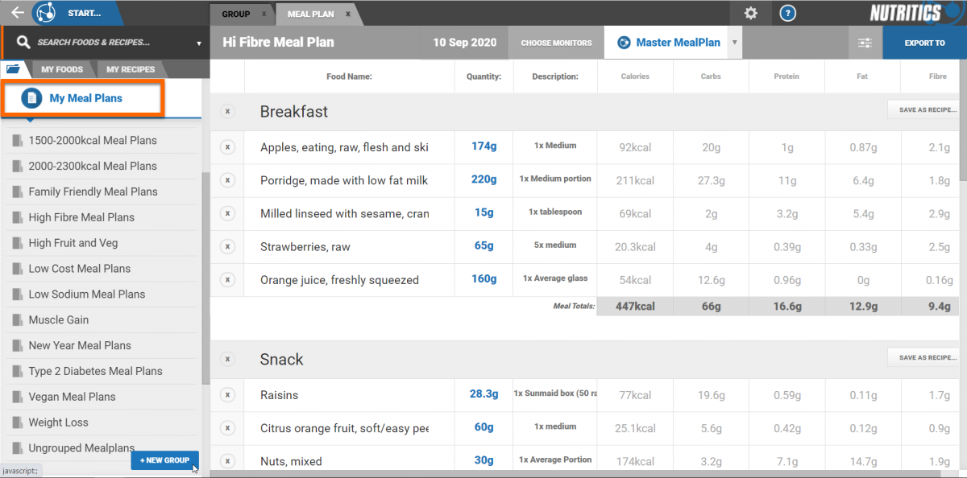
Task: Open the help question mark icon
Action: click(789, 13)
